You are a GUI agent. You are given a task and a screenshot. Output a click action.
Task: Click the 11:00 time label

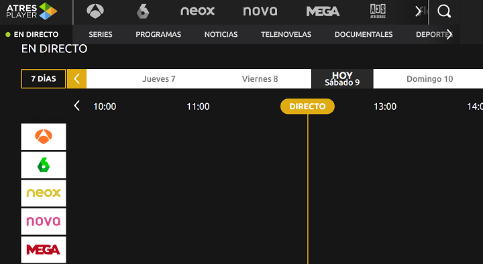[x=198, y=107]
